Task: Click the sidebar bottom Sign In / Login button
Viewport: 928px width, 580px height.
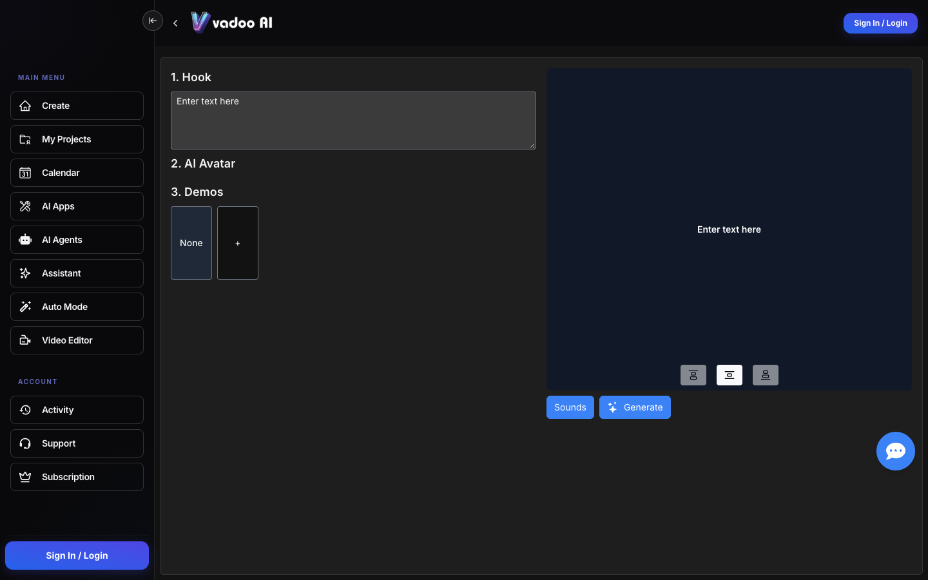Action: tap(77, 556)
